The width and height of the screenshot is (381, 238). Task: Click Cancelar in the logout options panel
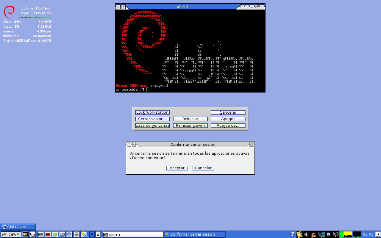point(228,112)
